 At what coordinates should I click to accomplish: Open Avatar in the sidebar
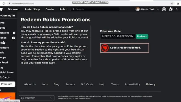pyautogui.click(x=3, y=43)
